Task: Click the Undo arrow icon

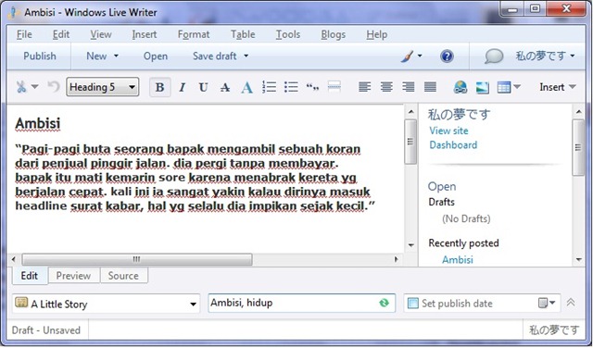Action: pos(54,87)
